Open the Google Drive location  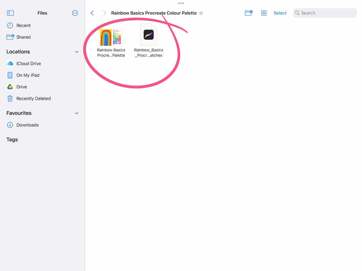(x=22, y=87)
